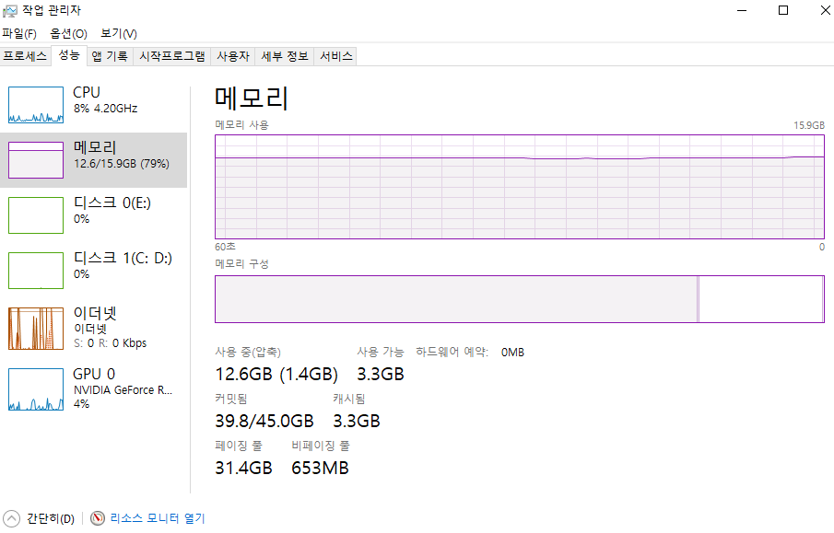The image size is (834, 533).
Task: Click the 리소스 모니터 icon
Action: click(x=98, y=518)
